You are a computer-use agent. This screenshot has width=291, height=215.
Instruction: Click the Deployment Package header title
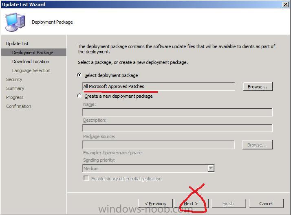click(x=52, y=22)
